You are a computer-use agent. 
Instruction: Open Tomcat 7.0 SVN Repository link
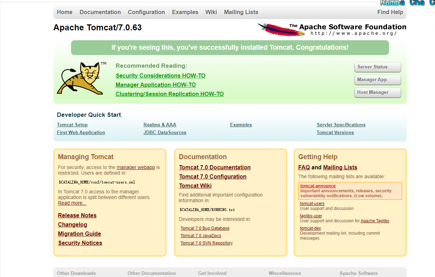point(207,243)
